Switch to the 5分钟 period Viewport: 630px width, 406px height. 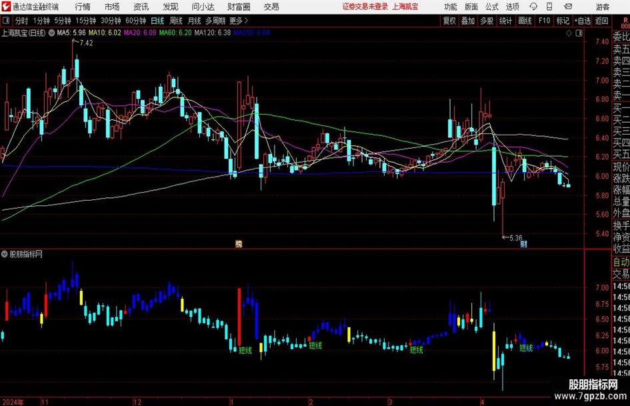click(63, 21)
